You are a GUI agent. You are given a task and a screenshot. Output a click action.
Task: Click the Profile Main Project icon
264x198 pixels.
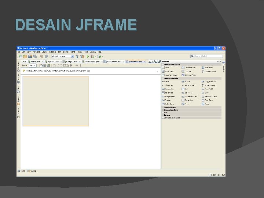[x=99, y=56]
